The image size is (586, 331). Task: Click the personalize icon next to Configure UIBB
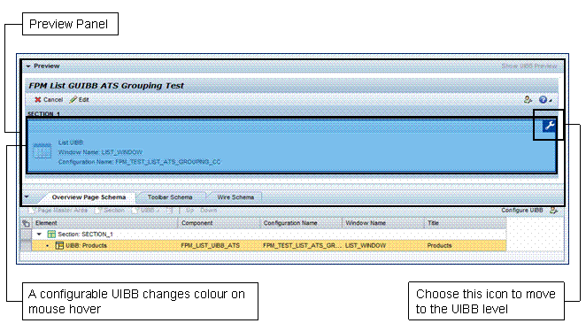(x=553, y=211)
